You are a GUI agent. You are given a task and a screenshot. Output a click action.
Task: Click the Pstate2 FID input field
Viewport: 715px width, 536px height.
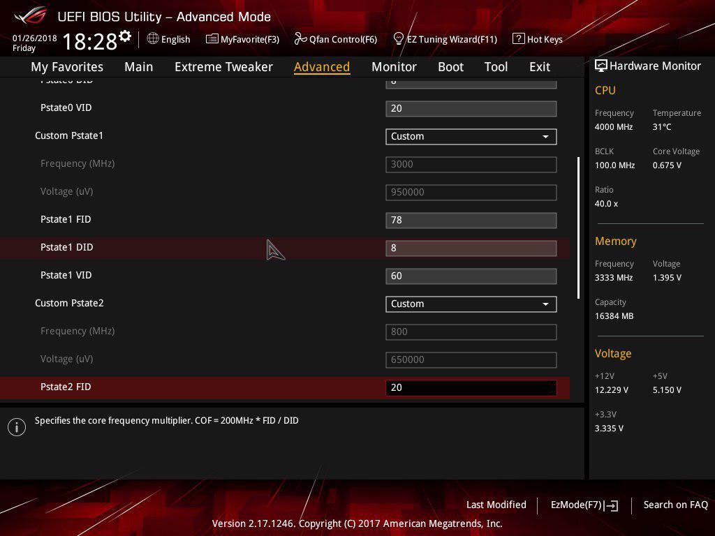pyautogui.click(x=471, y=388)
